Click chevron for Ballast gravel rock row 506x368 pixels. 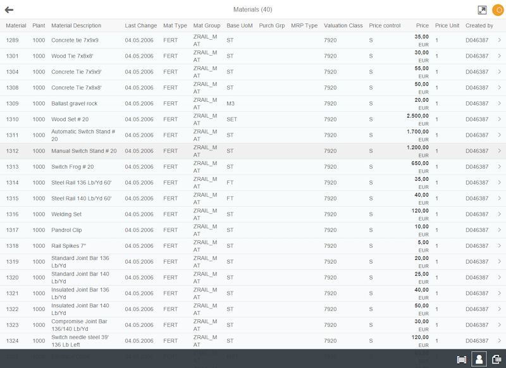click(499, 103)
